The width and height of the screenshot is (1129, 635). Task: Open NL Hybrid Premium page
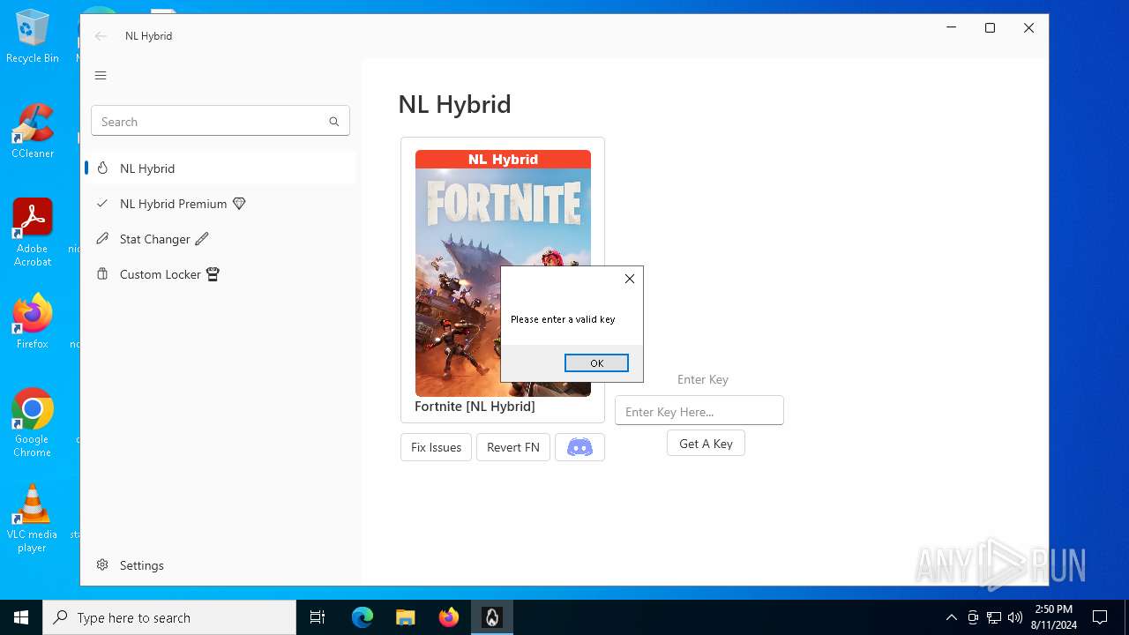pyautogui.click(x=221, y=204)
